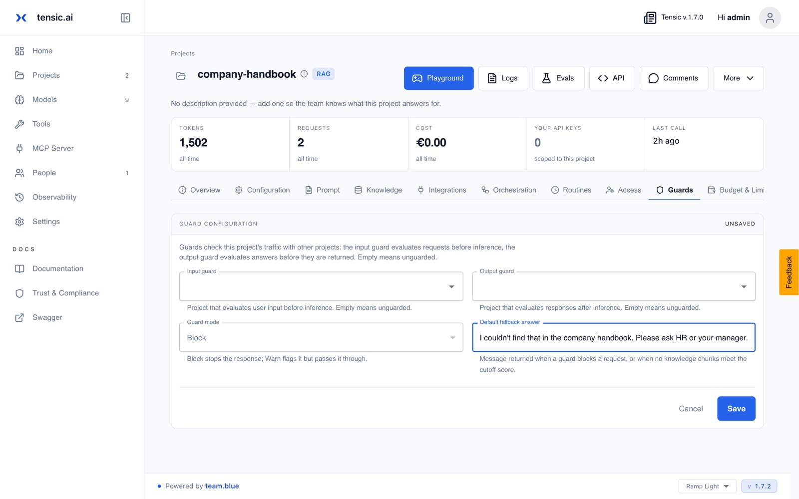This screenshot has height=499, width=799.
Task: Click the €0.00 cost value
Action: tap(431, 143)
